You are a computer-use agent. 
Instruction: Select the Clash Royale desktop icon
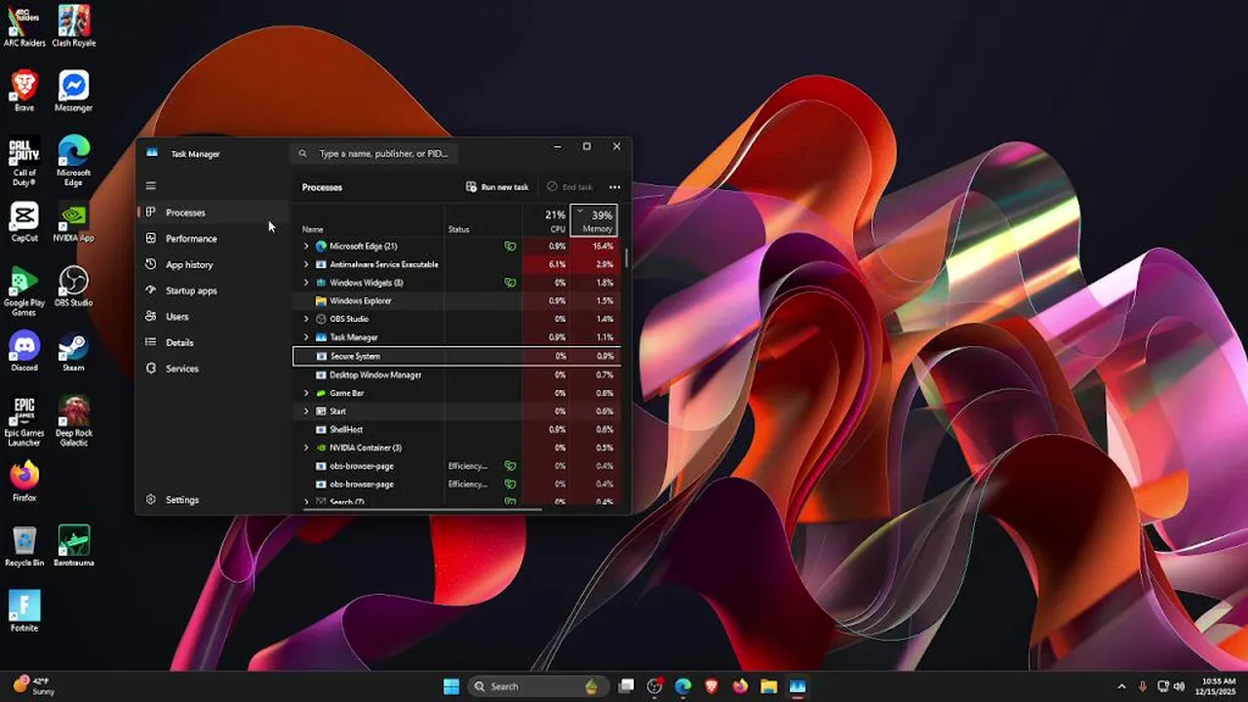[x=74, y=26]
